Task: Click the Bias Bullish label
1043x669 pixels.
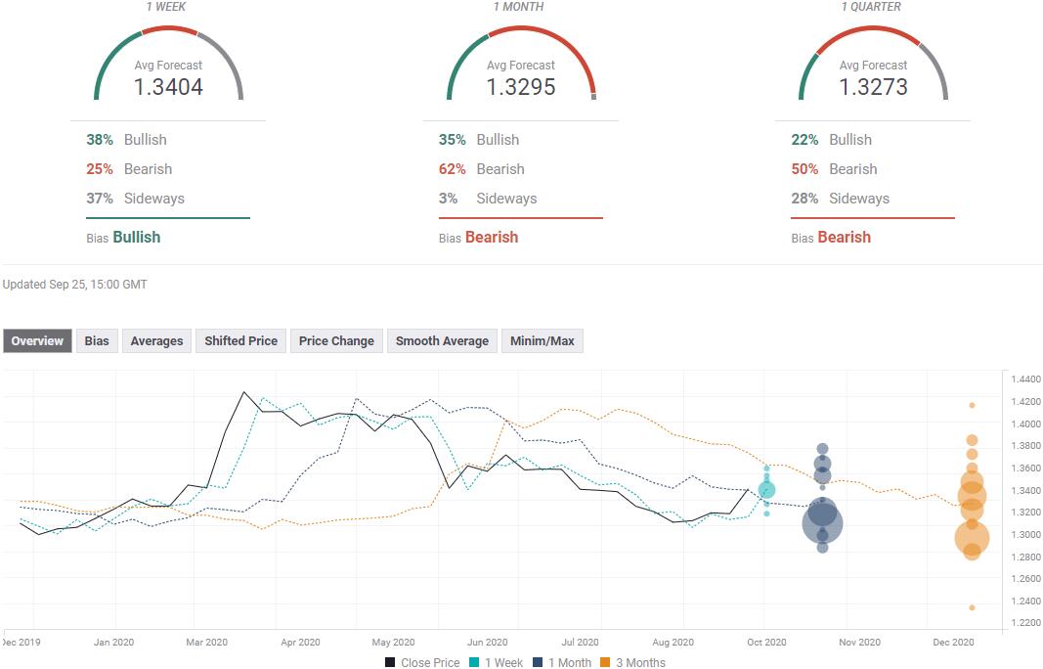Action: click(124, 238)
